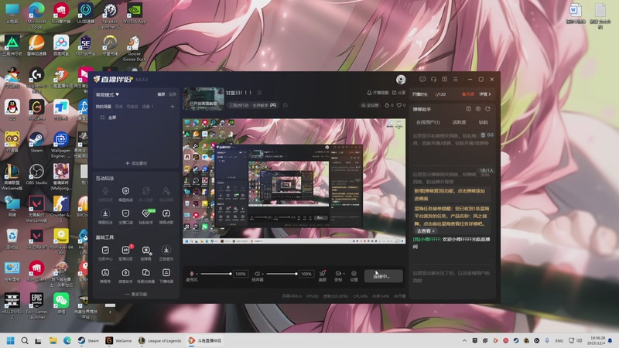Click the edit icon next to game category
This screenshot has width=619, height=348.
[x=286, y=105]
